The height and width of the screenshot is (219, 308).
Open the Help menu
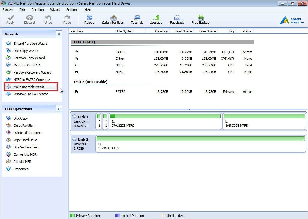coord(88,10)
